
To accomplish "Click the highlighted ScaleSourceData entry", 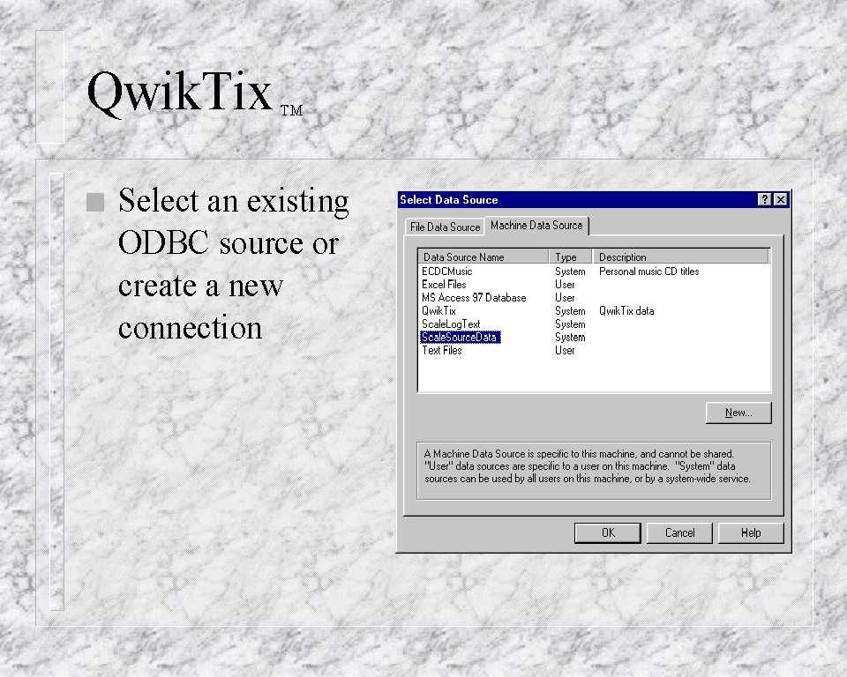I will click(x=460, y=338).
